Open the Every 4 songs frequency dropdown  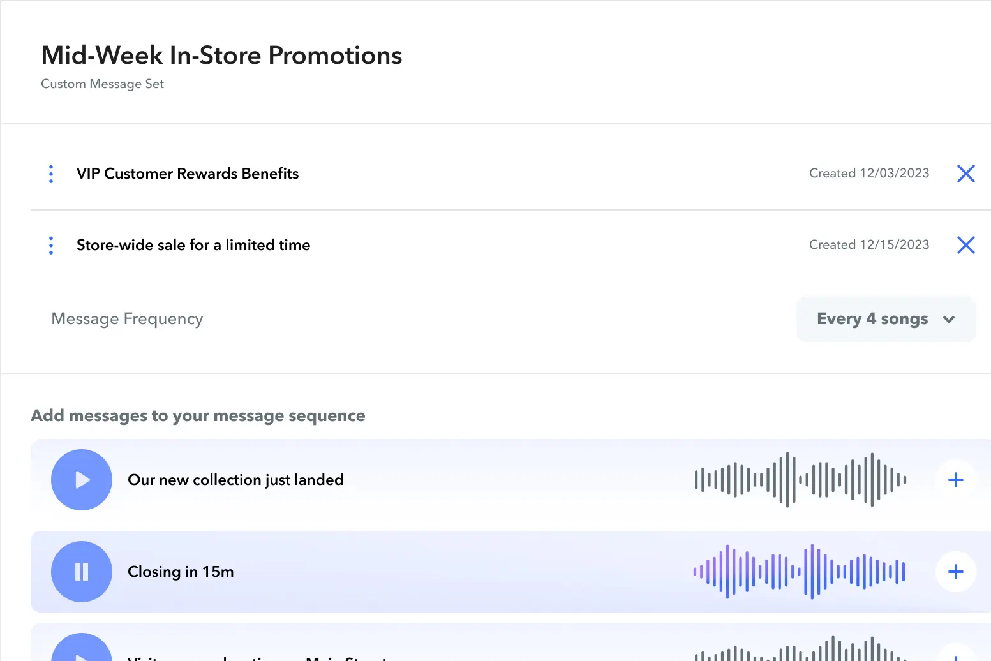tap(885, 319)
